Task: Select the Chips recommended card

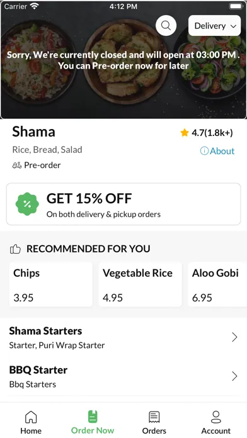Action: pyautogui.click(x=51, y=284)
